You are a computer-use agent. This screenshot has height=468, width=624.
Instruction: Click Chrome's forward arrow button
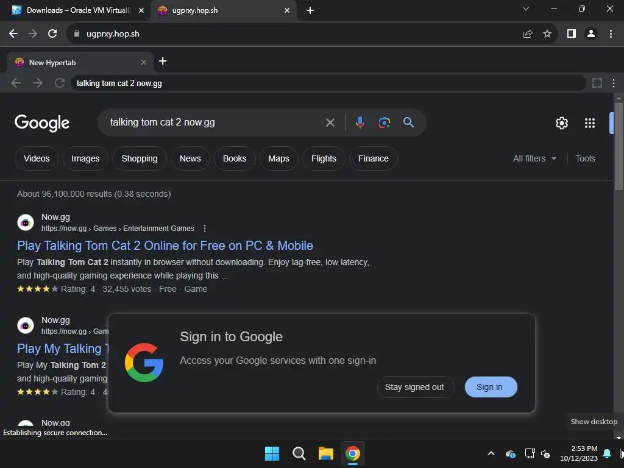tap(33, 34)
